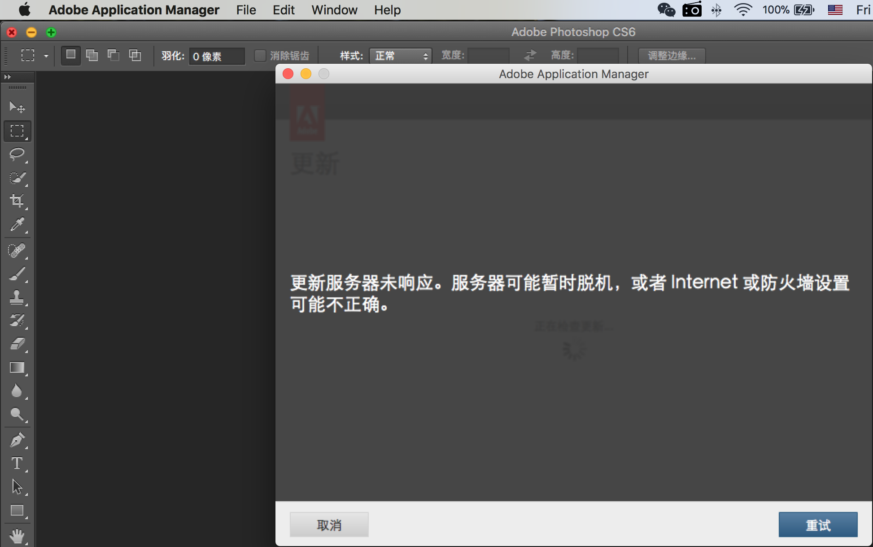The width and height of the screenshot is (873, 547).
Task: Open the Wi-Fi status menu
Action: [743, 9]
